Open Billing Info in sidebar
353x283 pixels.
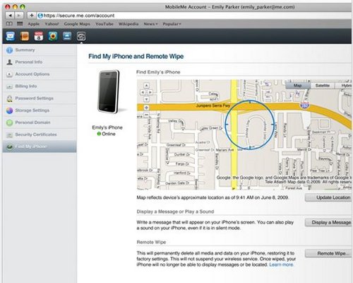click(x=40, y=86)
